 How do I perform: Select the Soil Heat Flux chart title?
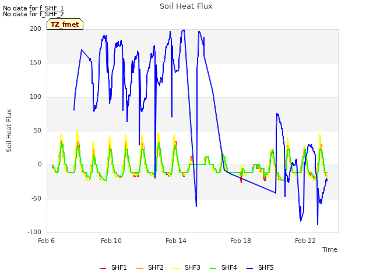pyautogui.click(x=186, y=6)
